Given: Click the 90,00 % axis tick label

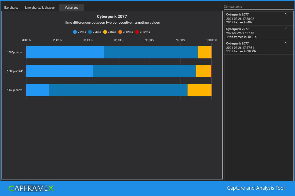Looking at the screenshot, I should tap(150, 40).
